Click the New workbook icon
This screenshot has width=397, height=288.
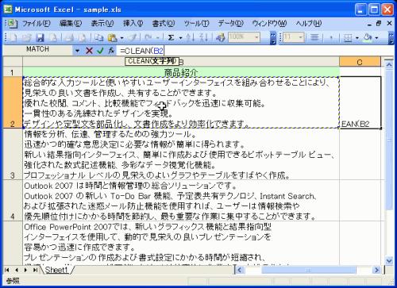(x=13, y=38)
